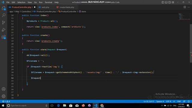Open the Help menu

point(56,2)
